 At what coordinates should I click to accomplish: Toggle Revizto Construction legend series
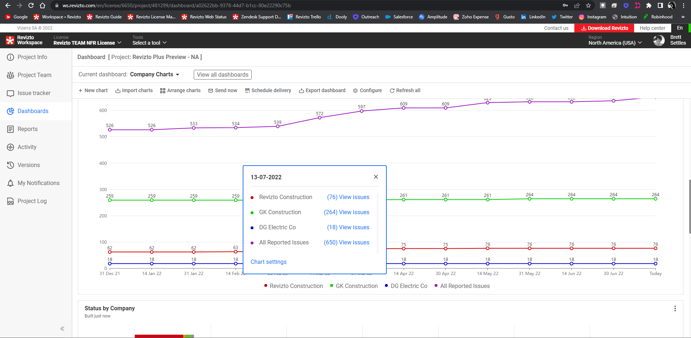click(x=293, y=286)
